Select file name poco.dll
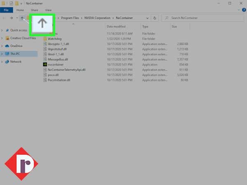Screen dimensions: 247x185 click(53, 75)
